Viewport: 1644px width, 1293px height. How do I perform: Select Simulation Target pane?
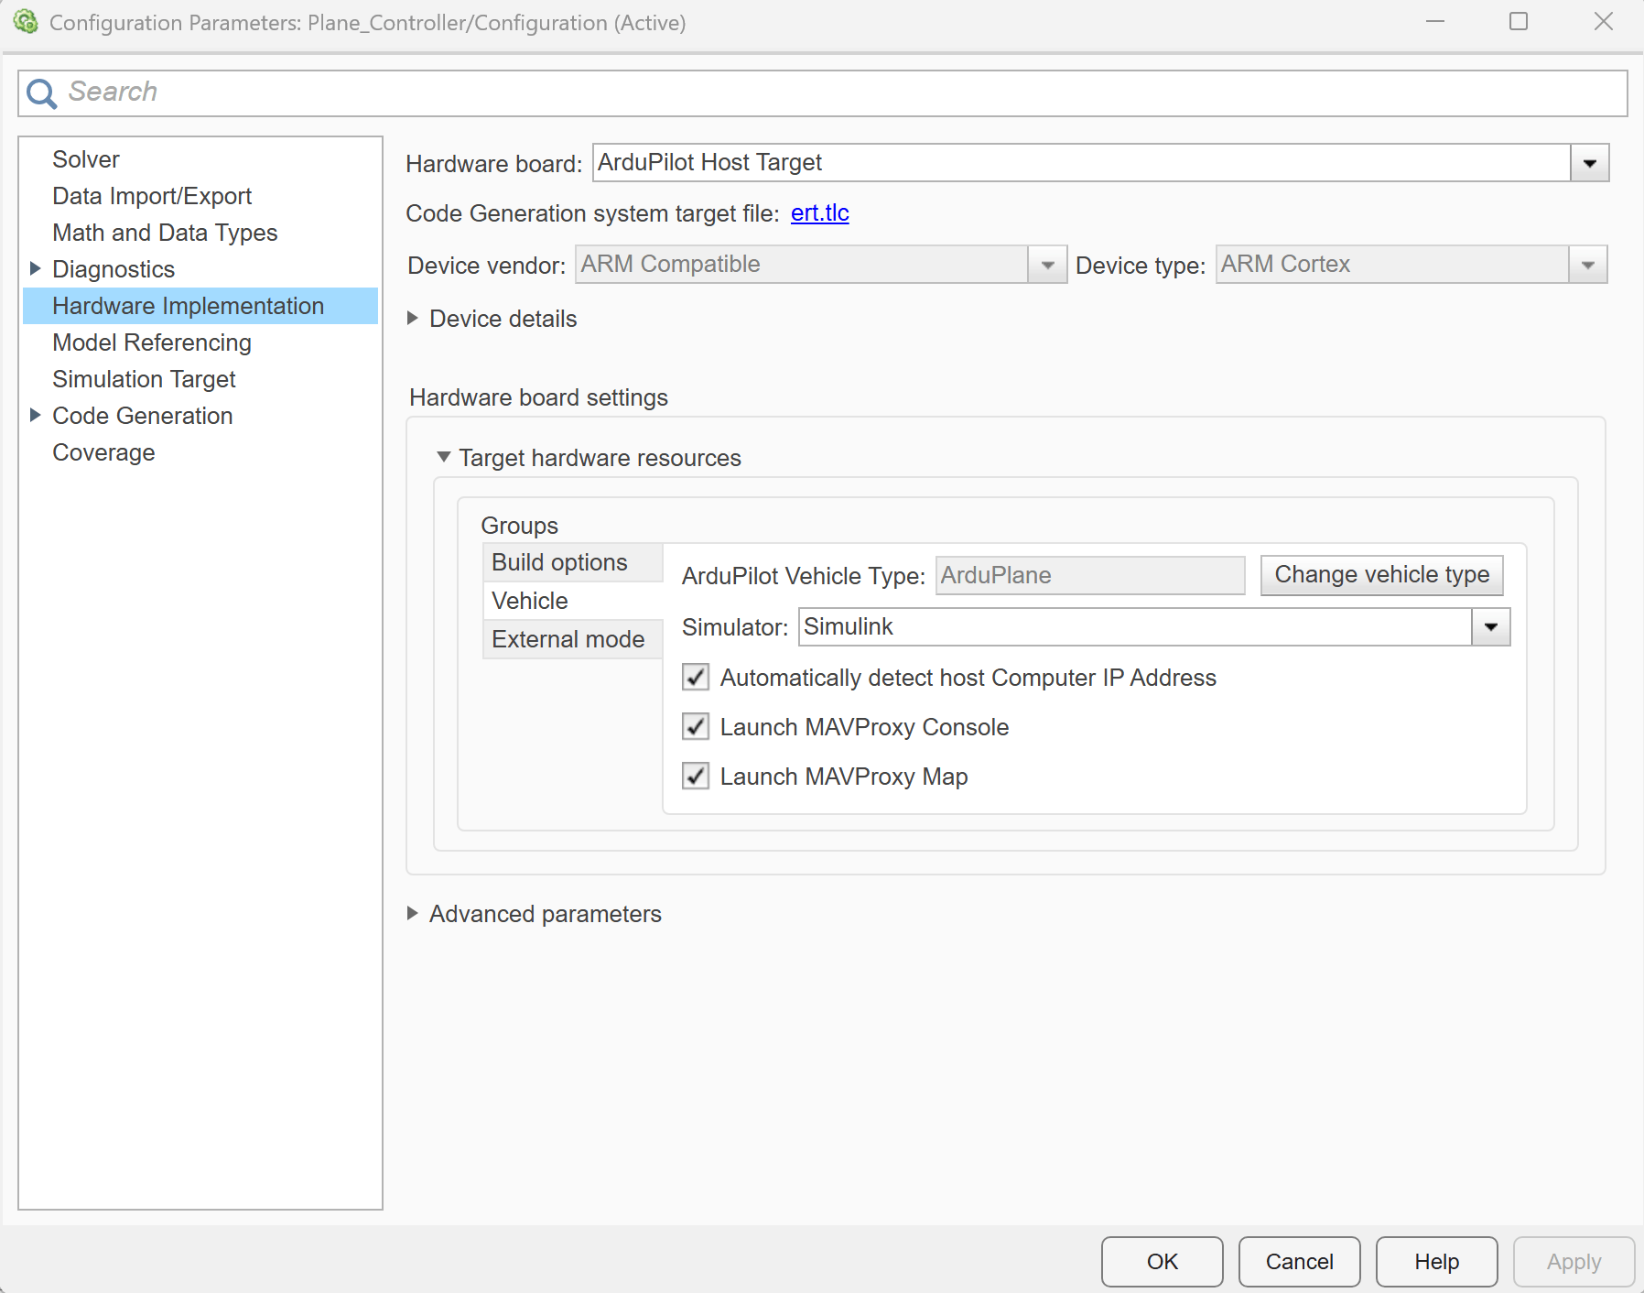click(x=144, y=379)
